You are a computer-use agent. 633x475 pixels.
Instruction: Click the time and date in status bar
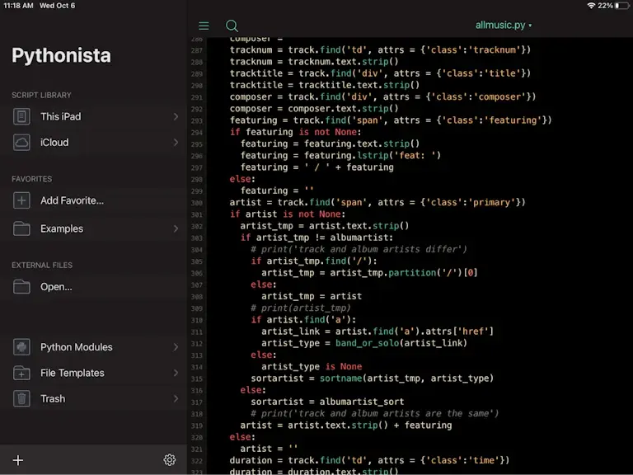(x=40, y=6)
